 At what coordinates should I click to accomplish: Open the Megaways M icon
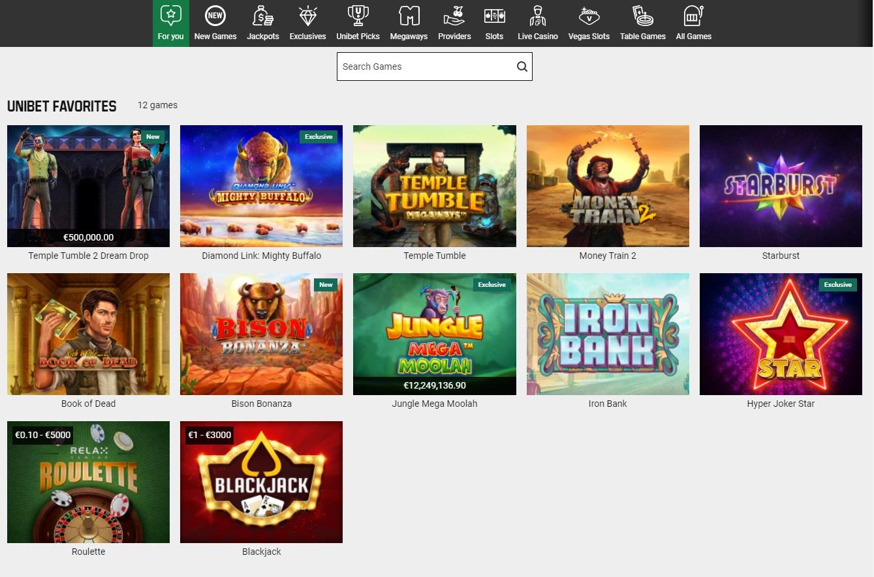(x=409, y=15)
